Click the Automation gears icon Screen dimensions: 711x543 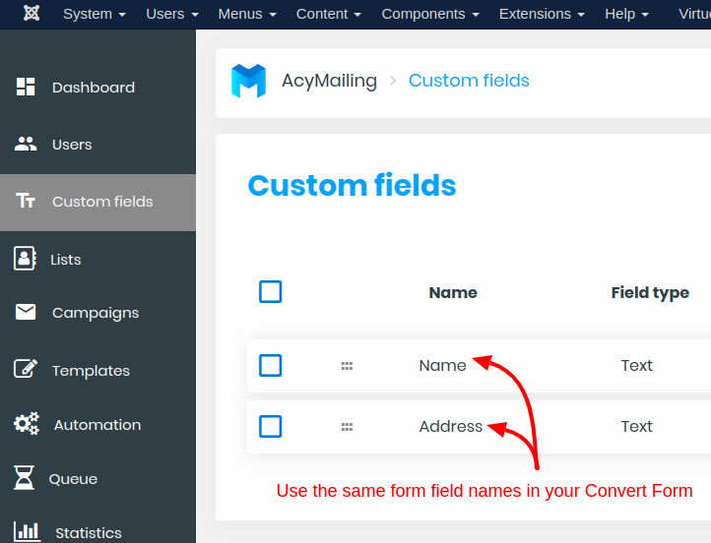(x=27, y=424)
